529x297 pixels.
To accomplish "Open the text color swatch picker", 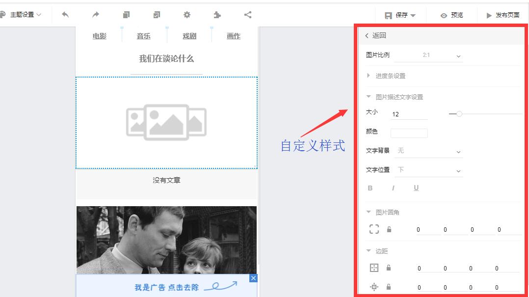I will (x=409, y=133).
